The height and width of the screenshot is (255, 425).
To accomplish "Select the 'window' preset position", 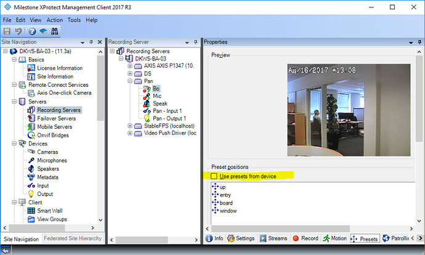I will tap(228, 211).
